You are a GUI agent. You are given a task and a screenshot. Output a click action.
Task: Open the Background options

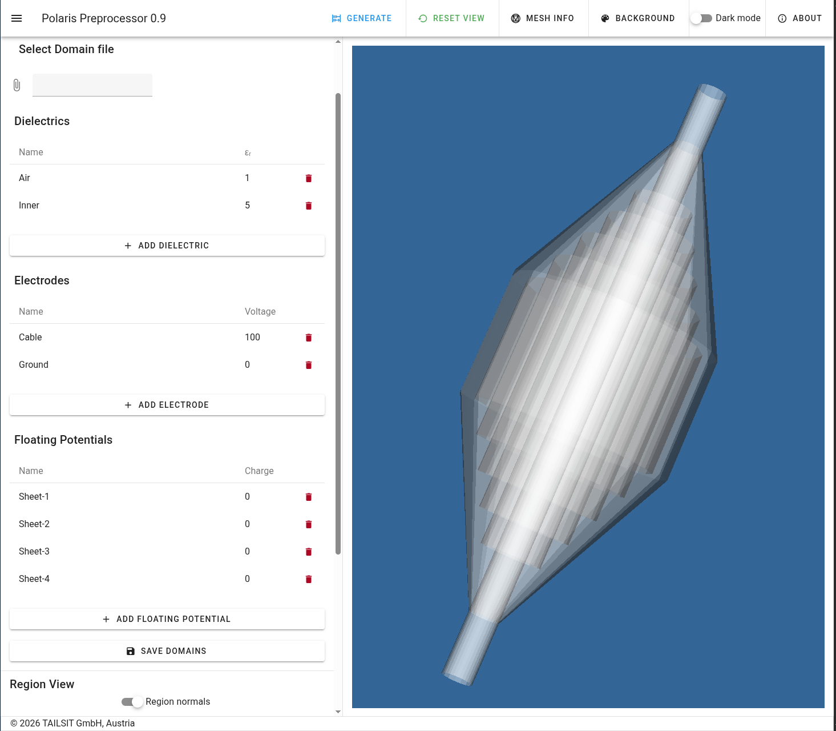(x=638, y=18)
